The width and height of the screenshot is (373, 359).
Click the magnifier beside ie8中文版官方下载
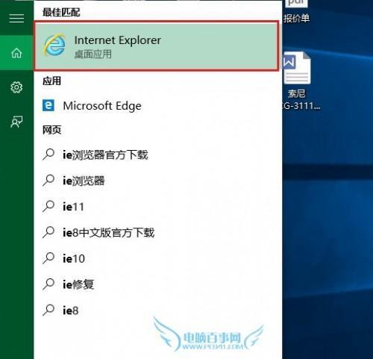pyautogui.click(x=48, y=232)
